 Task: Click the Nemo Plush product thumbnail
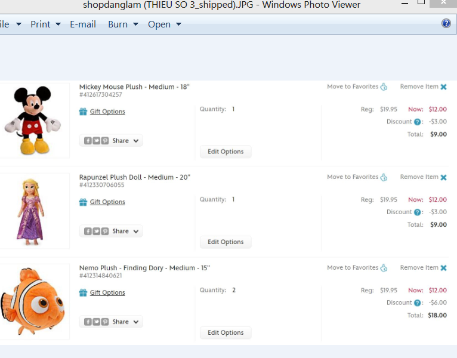pyautogui.click(x=33, y=301)
